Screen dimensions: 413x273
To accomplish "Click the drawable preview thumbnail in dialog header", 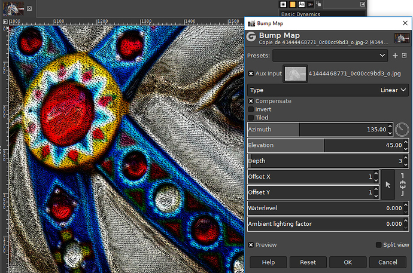I will coord(402,38).
